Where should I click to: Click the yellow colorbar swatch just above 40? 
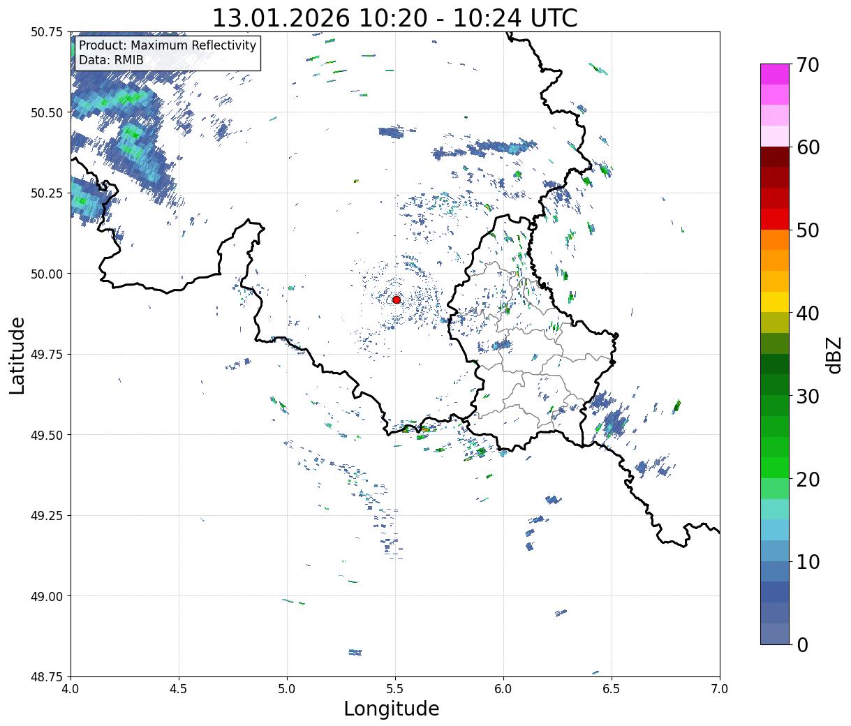(775, 302)
